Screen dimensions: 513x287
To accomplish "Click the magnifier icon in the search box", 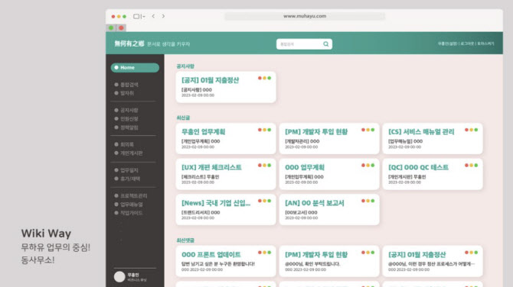I will click(x=326, y=44).
